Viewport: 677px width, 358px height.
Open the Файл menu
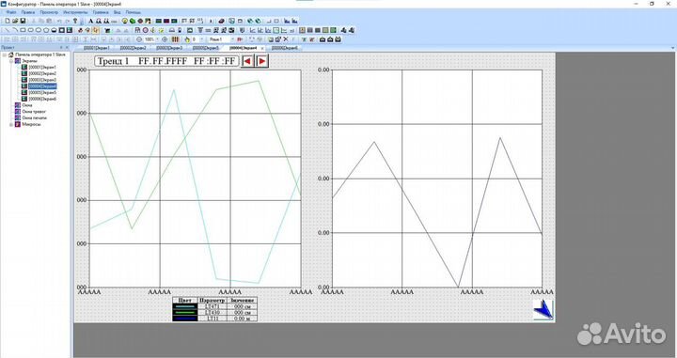pos(11,12)
